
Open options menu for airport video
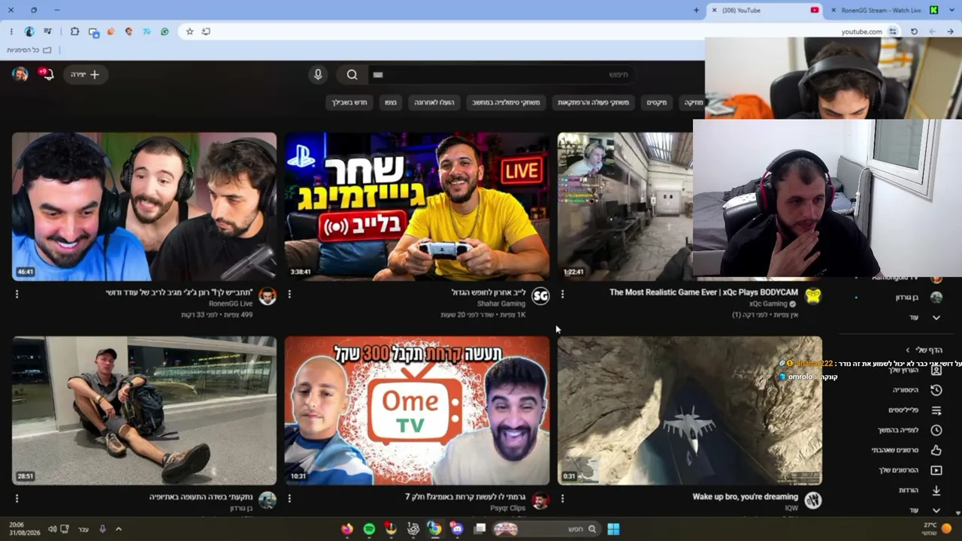coord(17,498)
